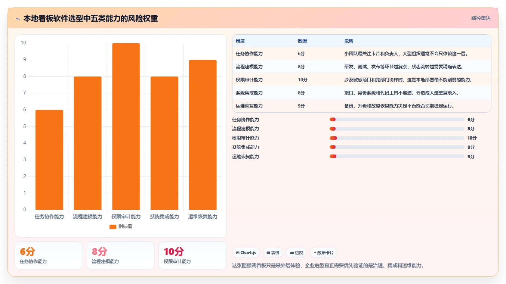The height and width of the screenshot is (284, 506).
Task: Click x-axis label 运维恢复能力
Action: 203,216
